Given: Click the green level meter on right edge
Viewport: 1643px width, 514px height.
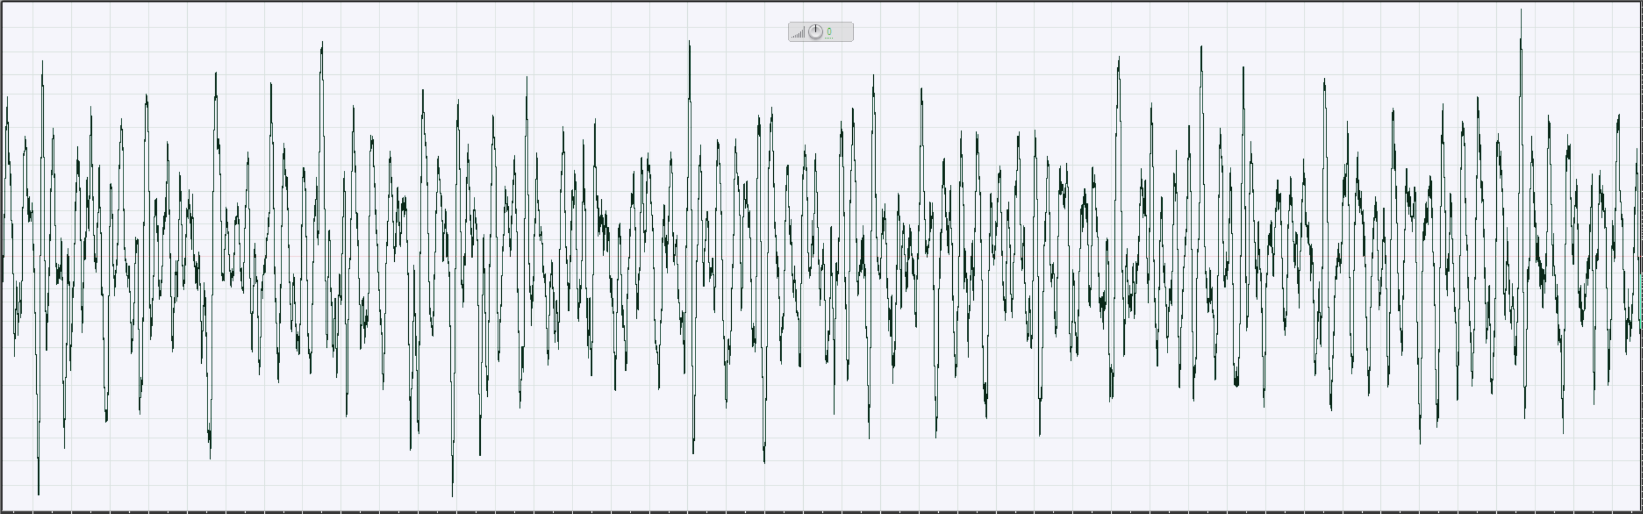Looking at the screenshot, I should 1641,300.
